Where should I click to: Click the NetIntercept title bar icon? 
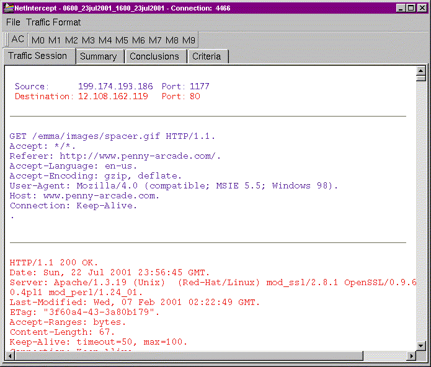[9, 8]
